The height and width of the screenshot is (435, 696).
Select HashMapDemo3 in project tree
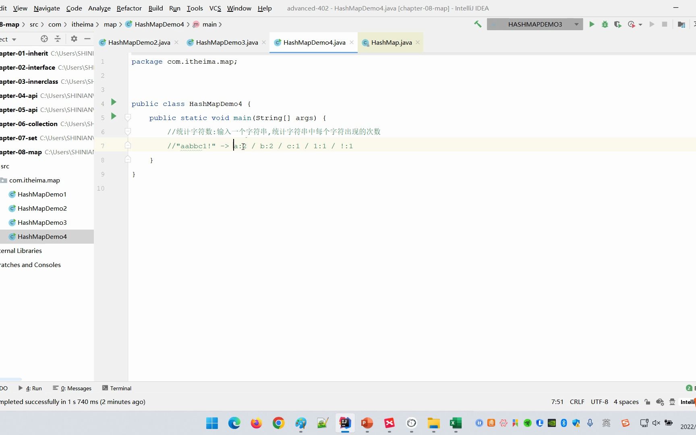(42, 222)
